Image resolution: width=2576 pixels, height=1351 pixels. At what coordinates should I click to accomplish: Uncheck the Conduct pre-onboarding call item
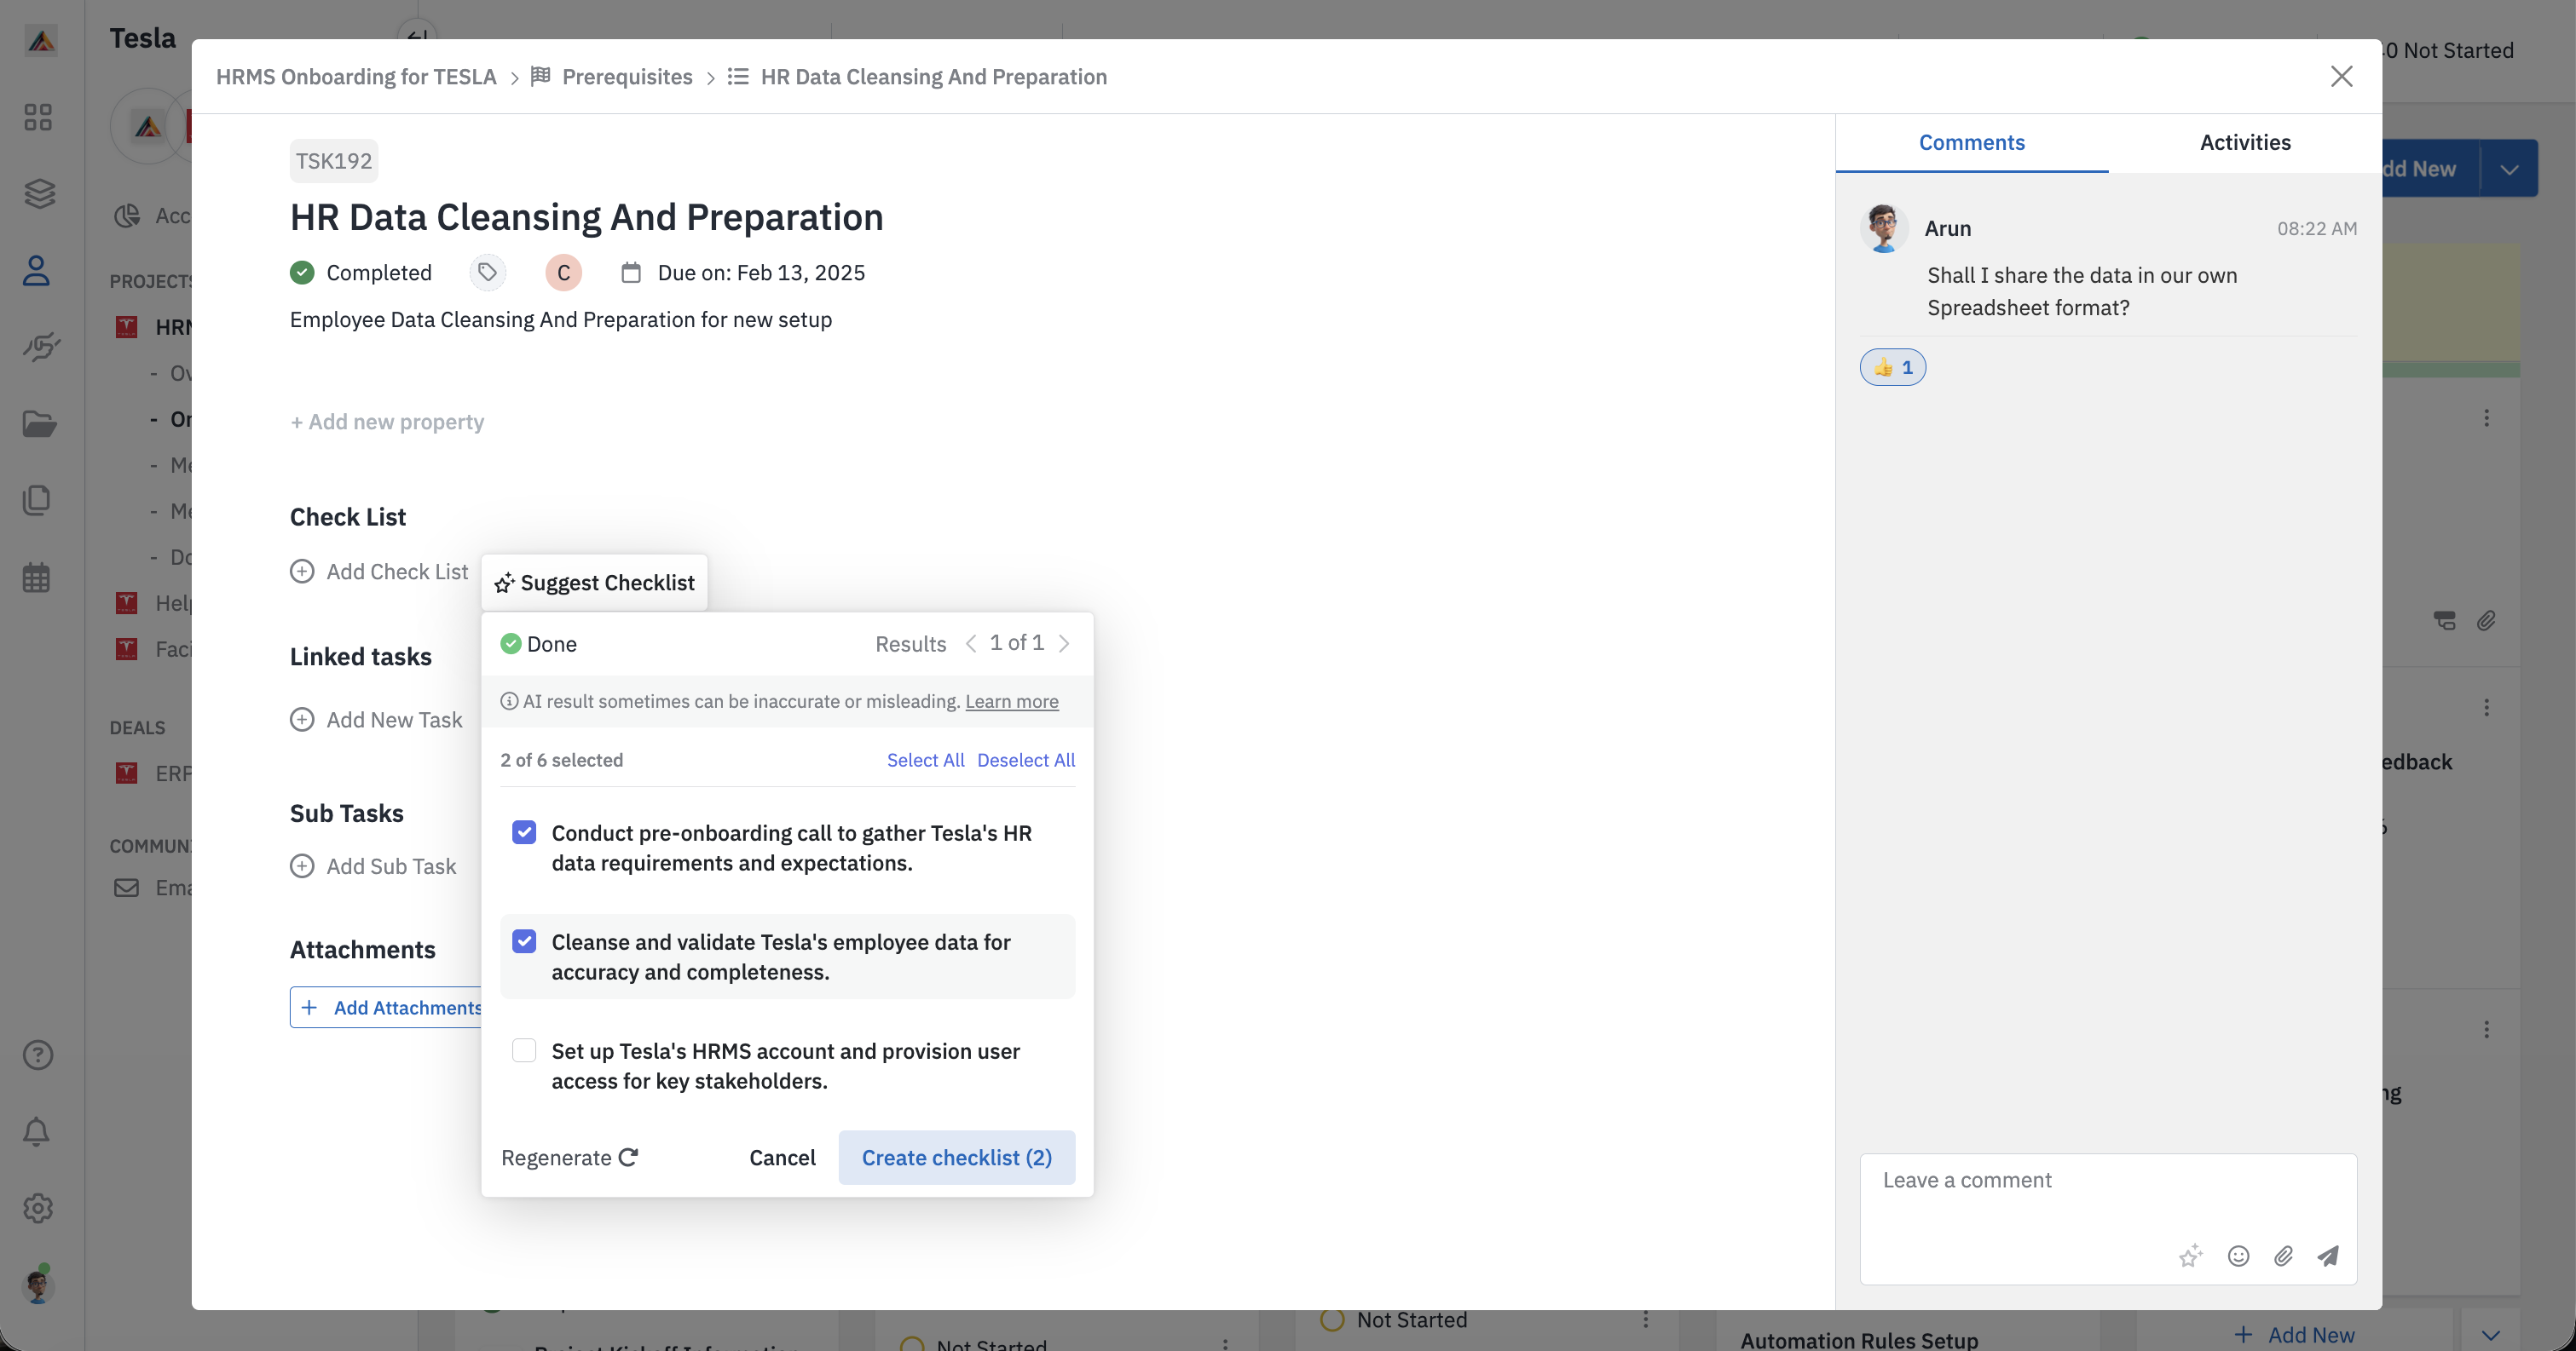(524, 832)
